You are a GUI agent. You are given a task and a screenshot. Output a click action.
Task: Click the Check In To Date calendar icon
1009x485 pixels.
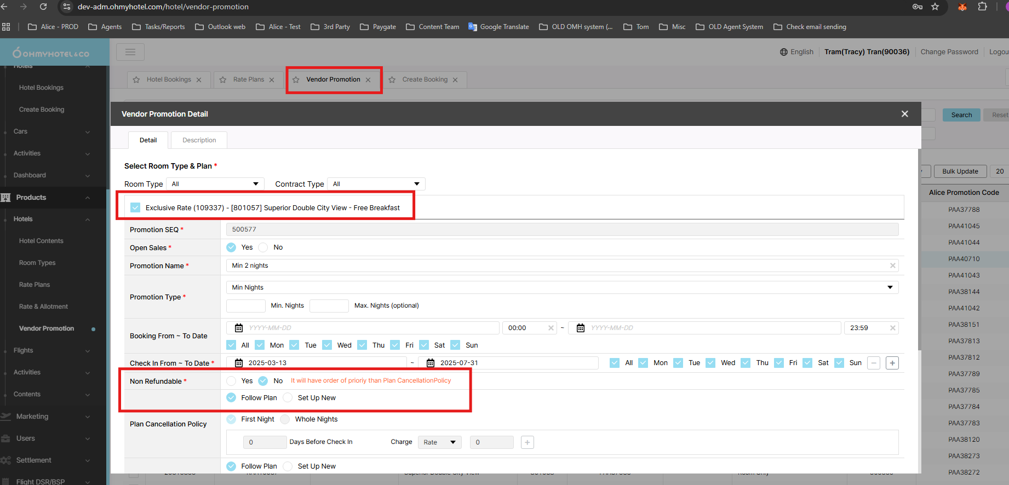[x=431, y=363]
